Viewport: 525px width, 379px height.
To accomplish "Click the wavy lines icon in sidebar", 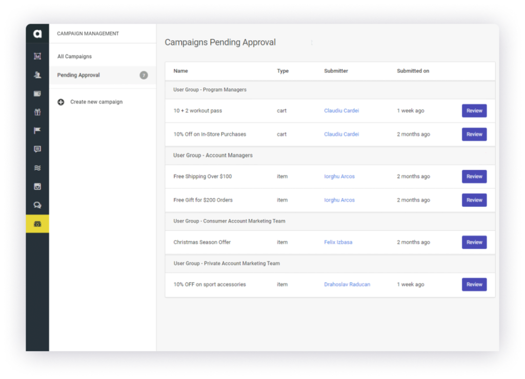I will 37,168.
